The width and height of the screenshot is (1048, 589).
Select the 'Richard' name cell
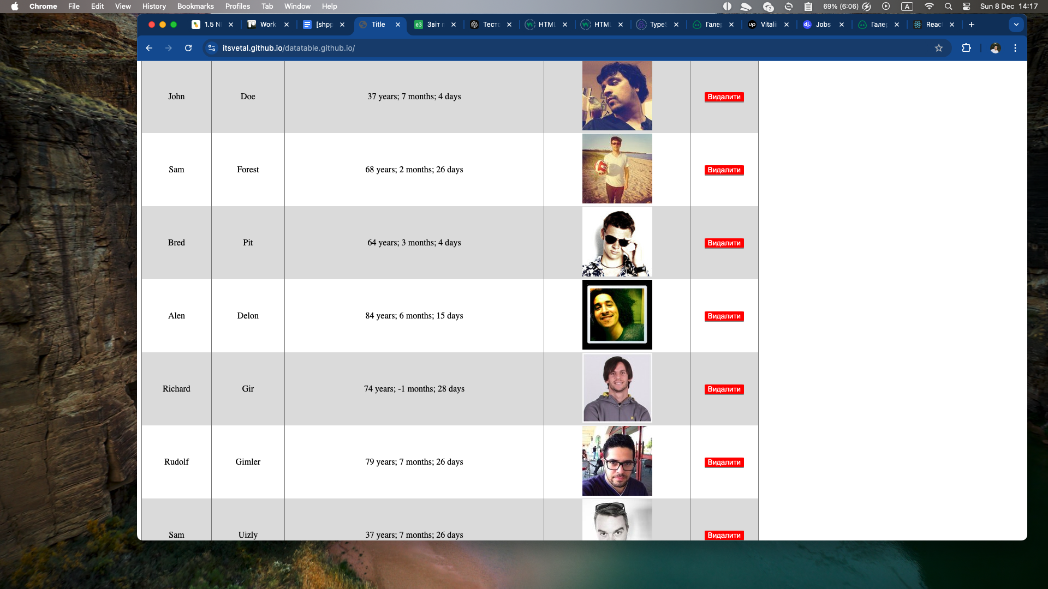(x=176, y=389)
